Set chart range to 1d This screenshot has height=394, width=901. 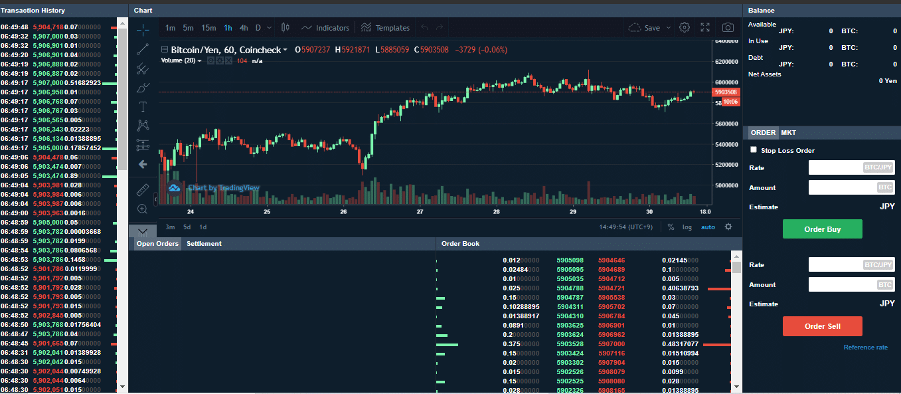[203, 227]
